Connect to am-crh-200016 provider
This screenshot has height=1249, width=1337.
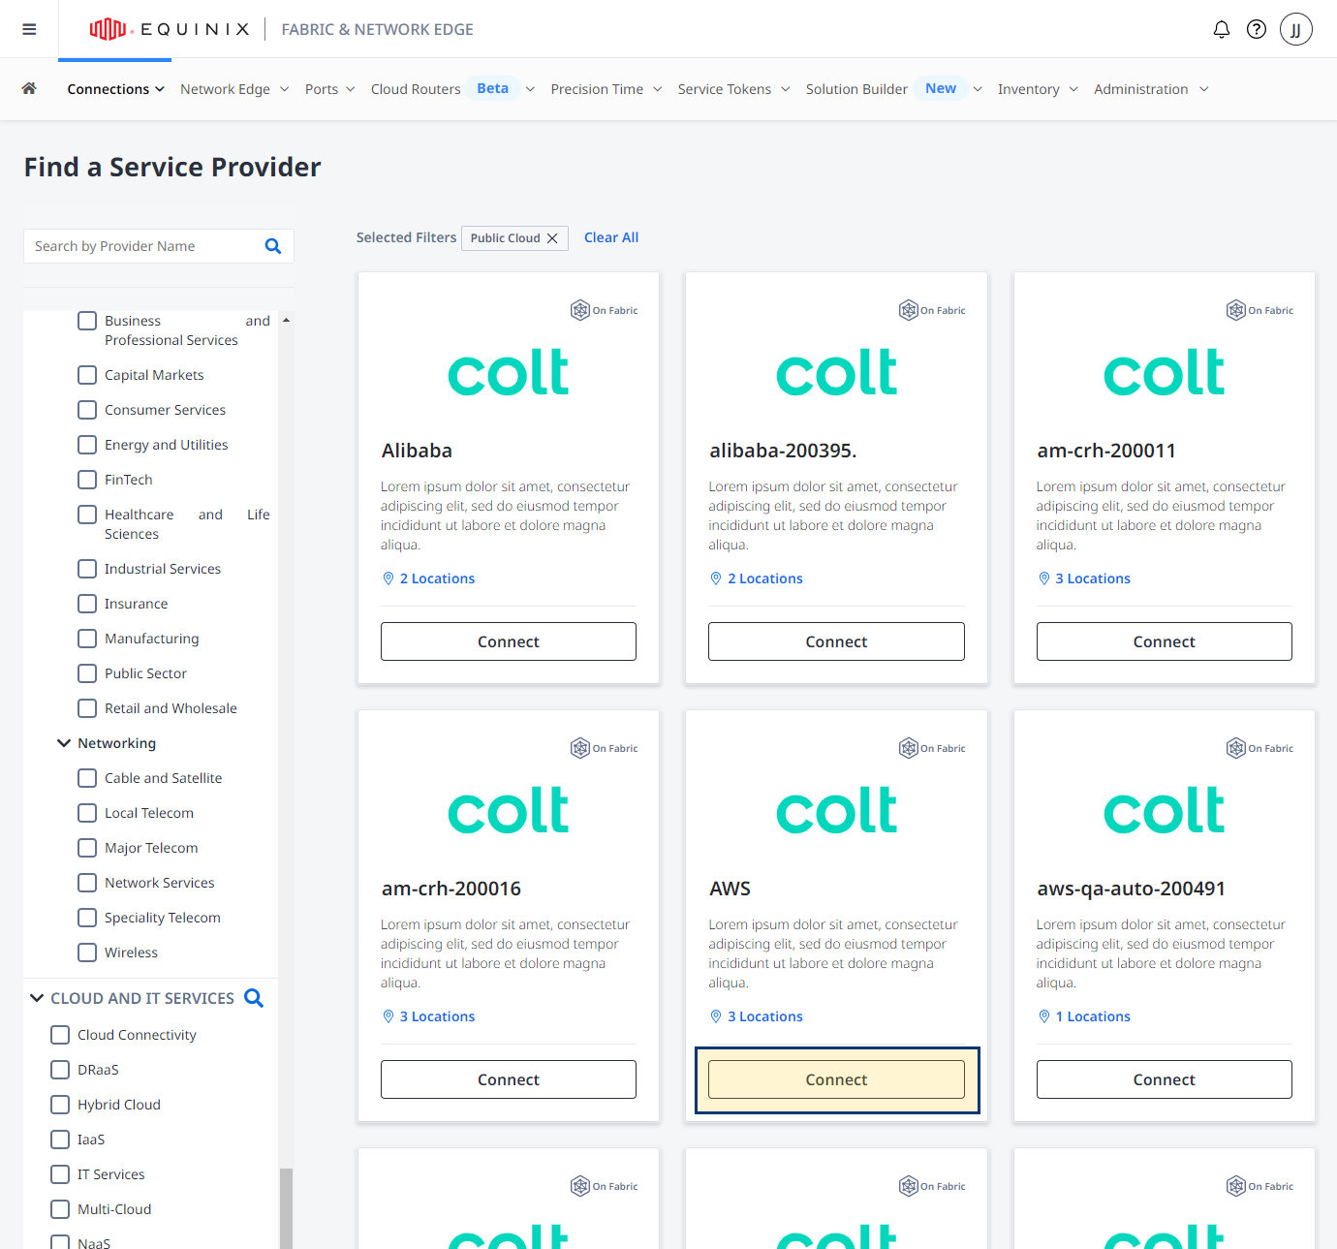(x=509, y=1079)
